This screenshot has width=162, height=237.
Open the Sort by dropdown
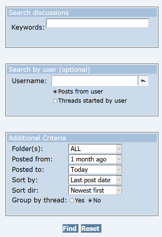coord(95,180)
